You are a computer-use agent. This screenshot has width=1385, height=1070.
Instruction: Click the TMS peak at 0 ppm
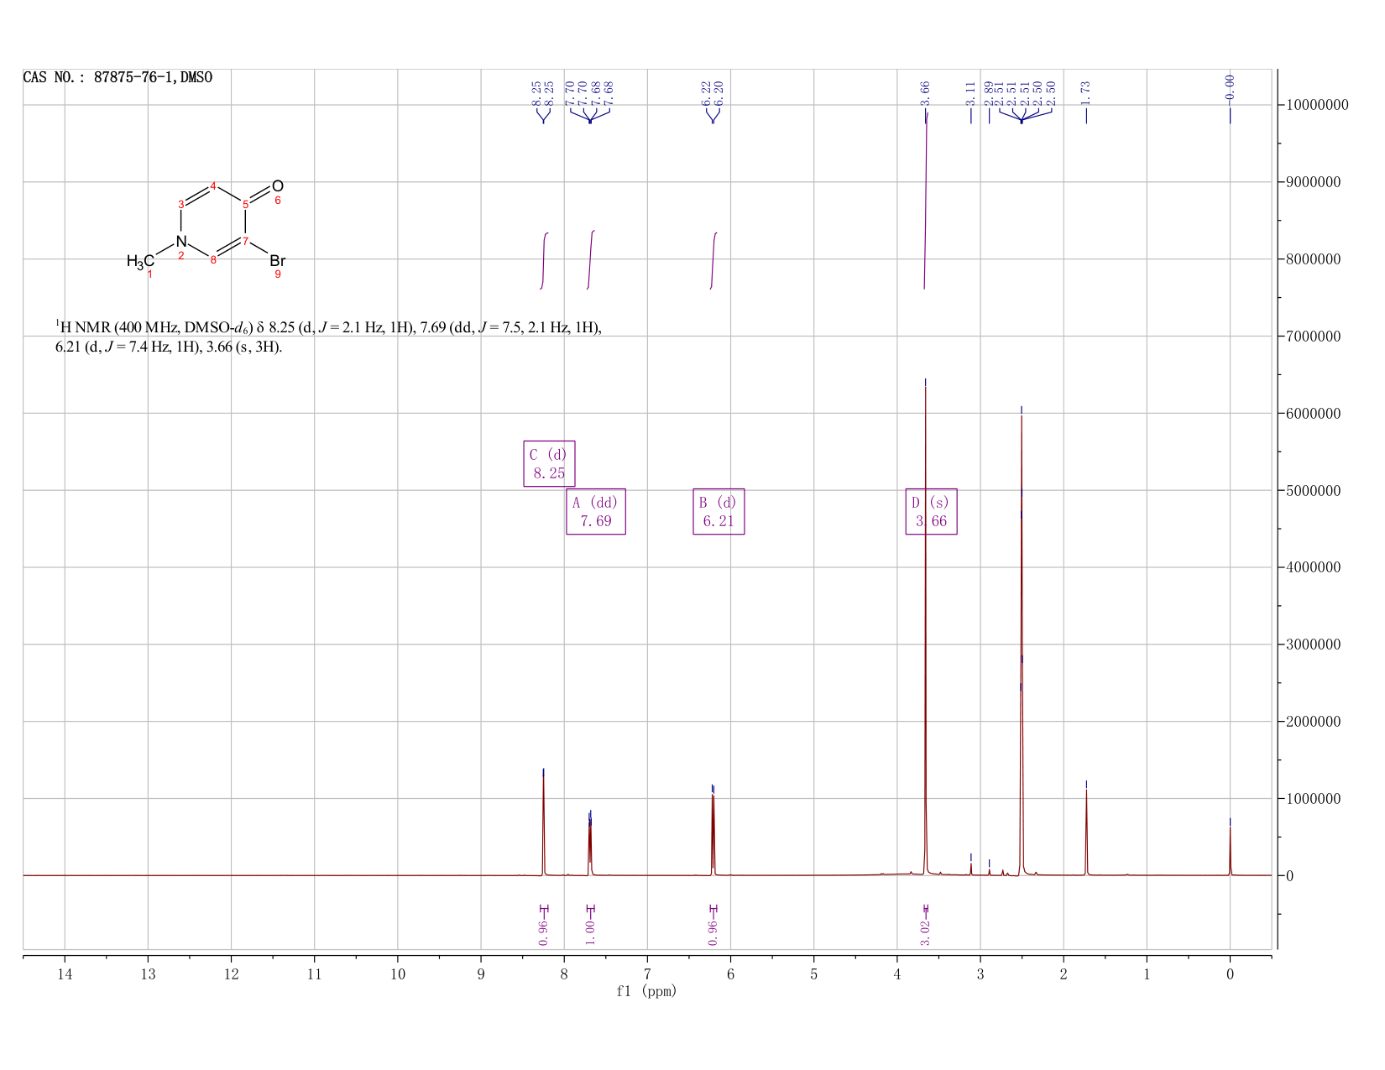point(1230,849)
